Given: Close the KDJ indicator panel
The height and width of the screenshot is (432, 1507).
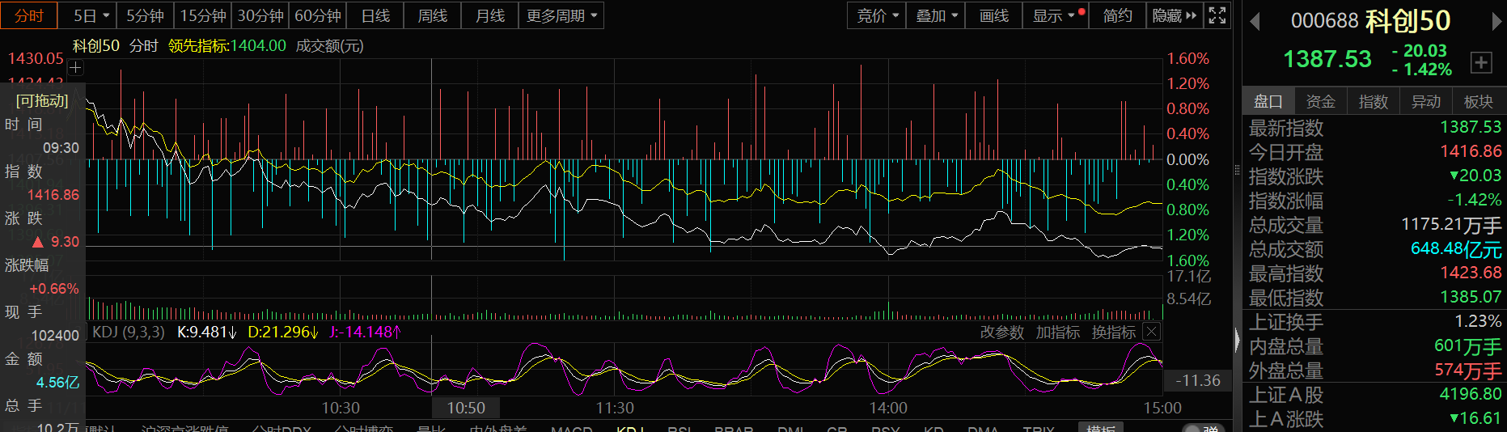Looking at the screenshot, I should [x=1151, y=332].
